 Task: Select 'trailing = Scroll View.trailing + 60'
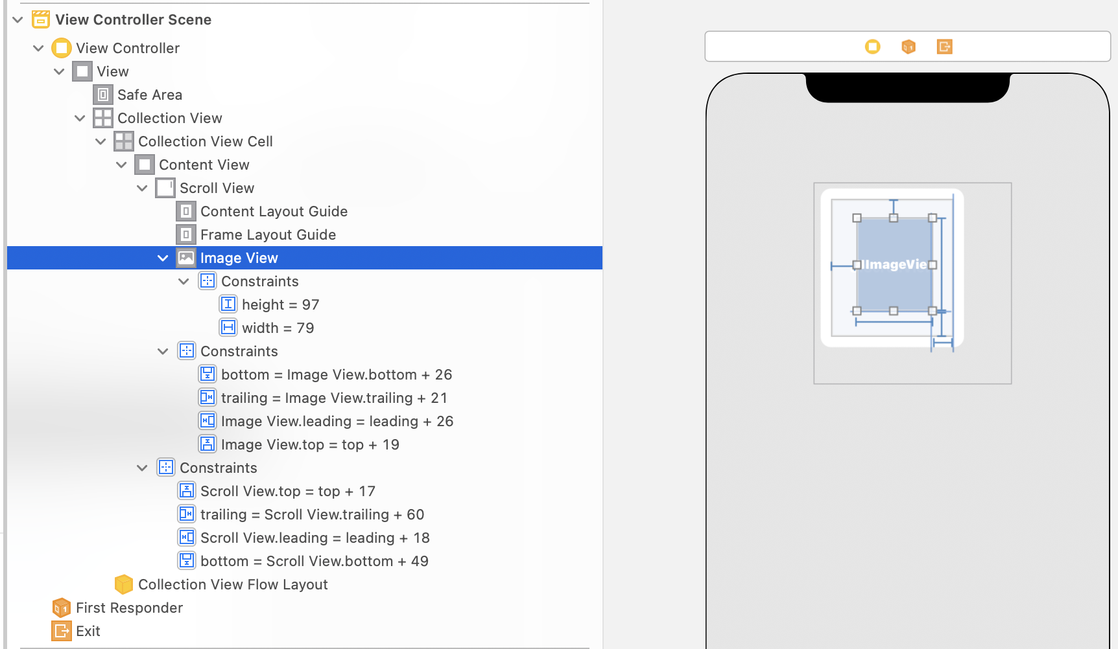(312, 514)
